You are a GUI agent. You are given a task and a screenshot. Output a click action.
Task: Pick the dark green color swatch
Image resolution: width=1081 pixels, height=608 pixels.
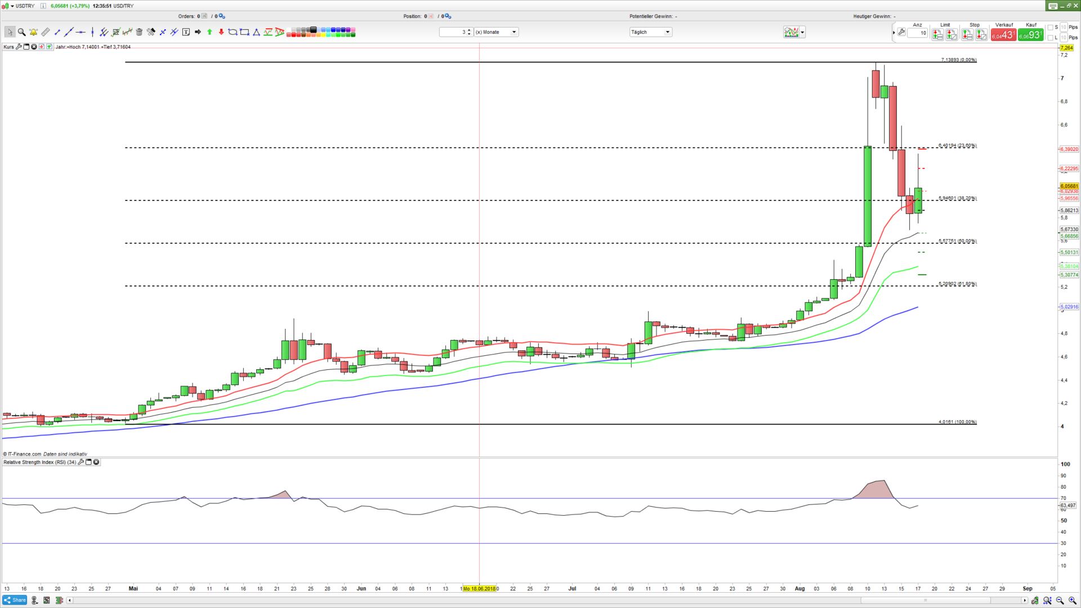click(x=352, y=35)
